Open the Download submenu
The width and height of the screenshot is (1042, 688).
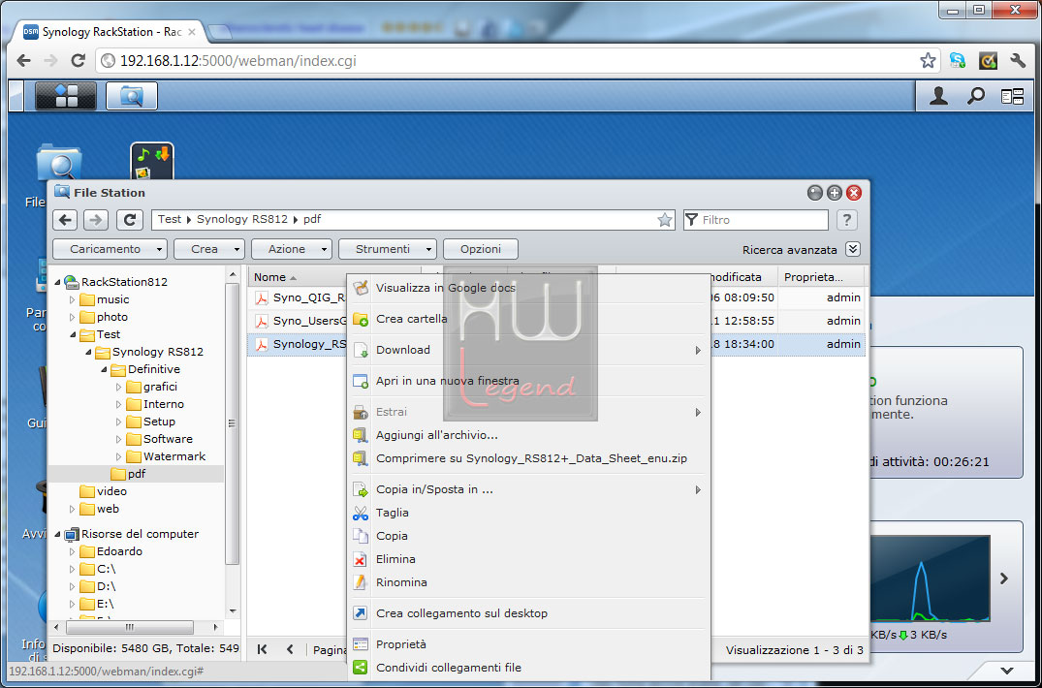click(x=528, y=350)
